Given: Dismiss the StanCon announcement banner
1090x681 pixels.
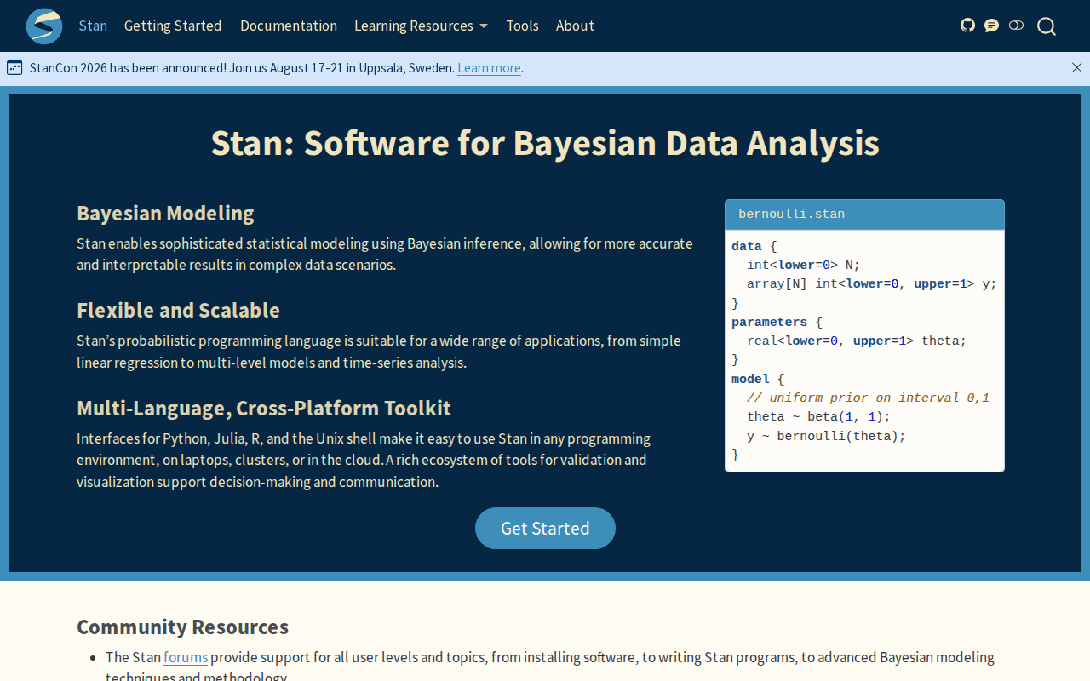Looking at the screenshot, I should pos(1076,67).
